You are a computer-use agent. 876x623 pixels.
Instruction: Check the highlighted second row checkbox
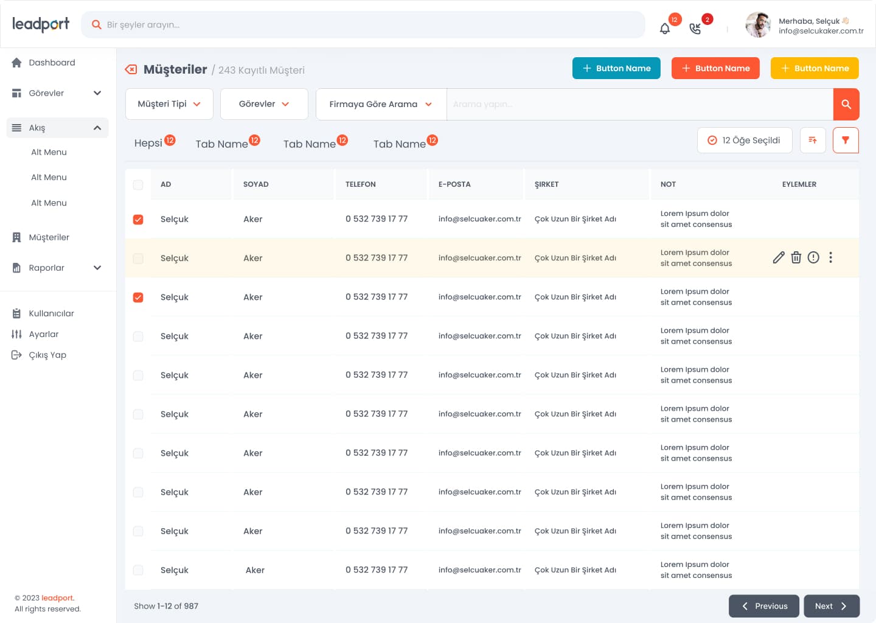(x=138, y=258)
